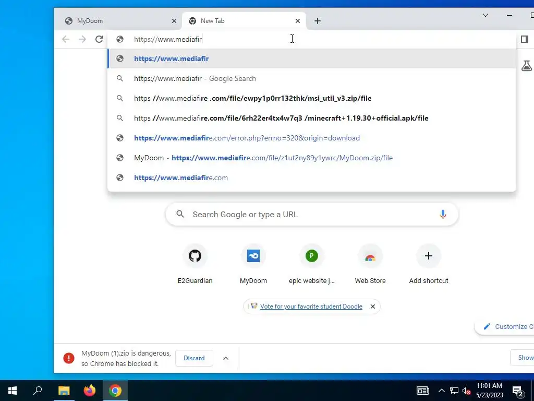Switch to the MyDoom tab
Screen dimensions: 534x401
pyautogui.click(x=118, y=21)
